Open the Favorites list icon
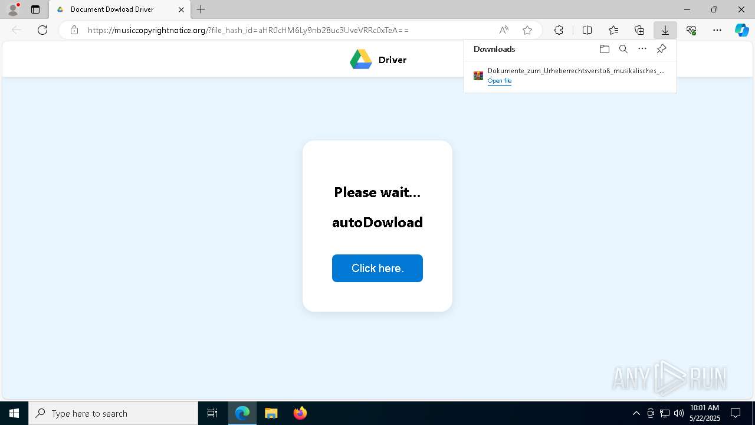This screenshot has width=755, height=425. coord(613,30)
